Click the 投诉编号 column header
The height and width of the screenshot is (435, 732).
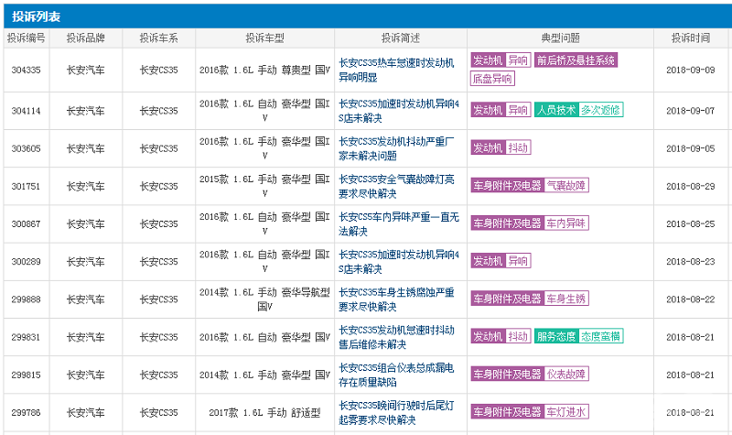click(27, 38)
